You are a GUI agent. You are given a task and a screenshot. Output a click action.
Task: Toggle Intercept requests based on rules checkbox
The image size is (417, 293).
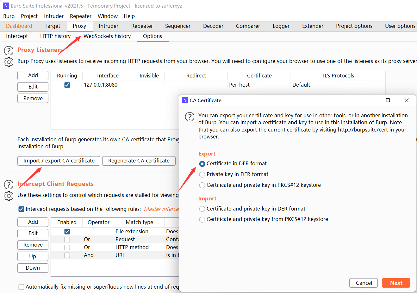tap(21, 209)
